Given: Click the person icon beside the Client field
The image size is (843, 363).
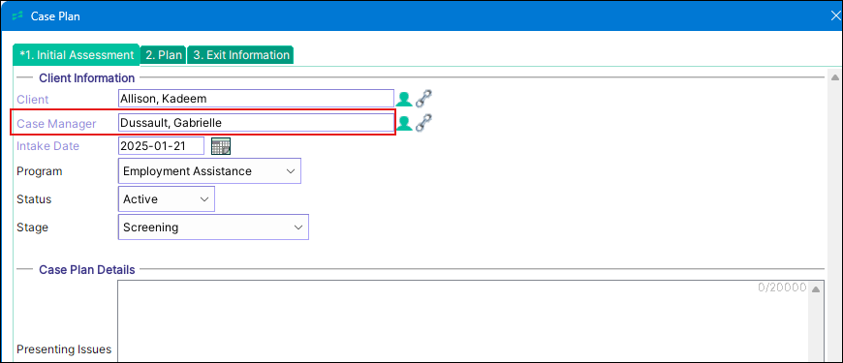Looking at the screenshot, I should pos(404,100).
